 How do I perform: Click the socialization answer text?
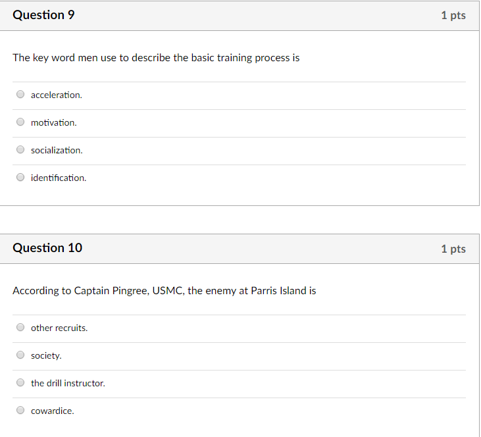click(57, 150)
